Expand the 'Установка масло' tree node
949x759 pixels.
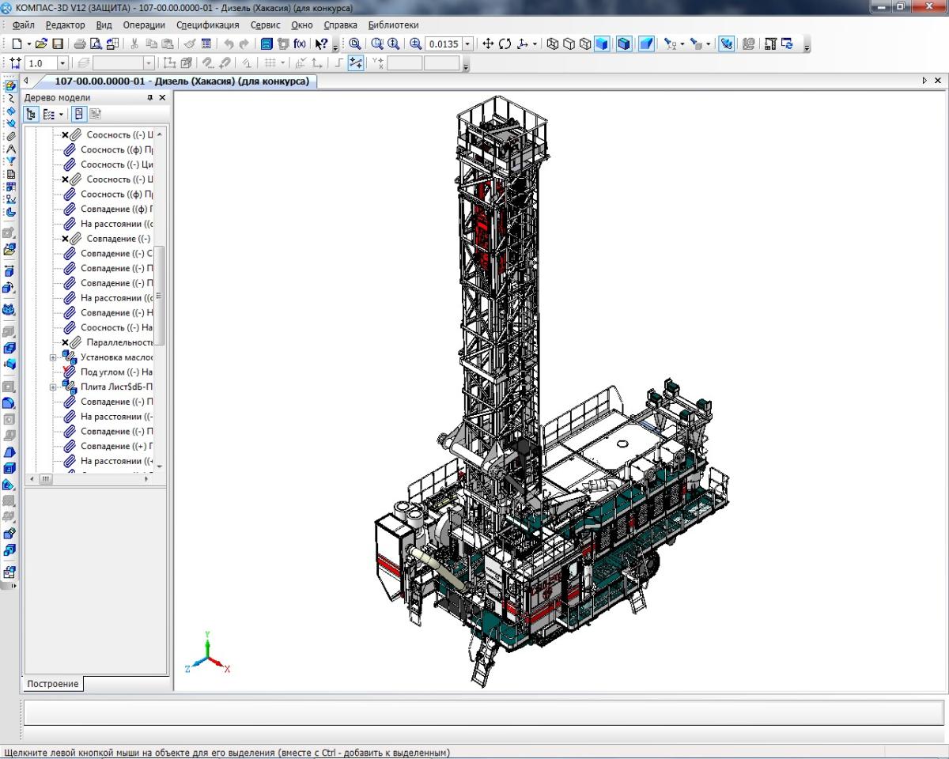click(53, 357)
